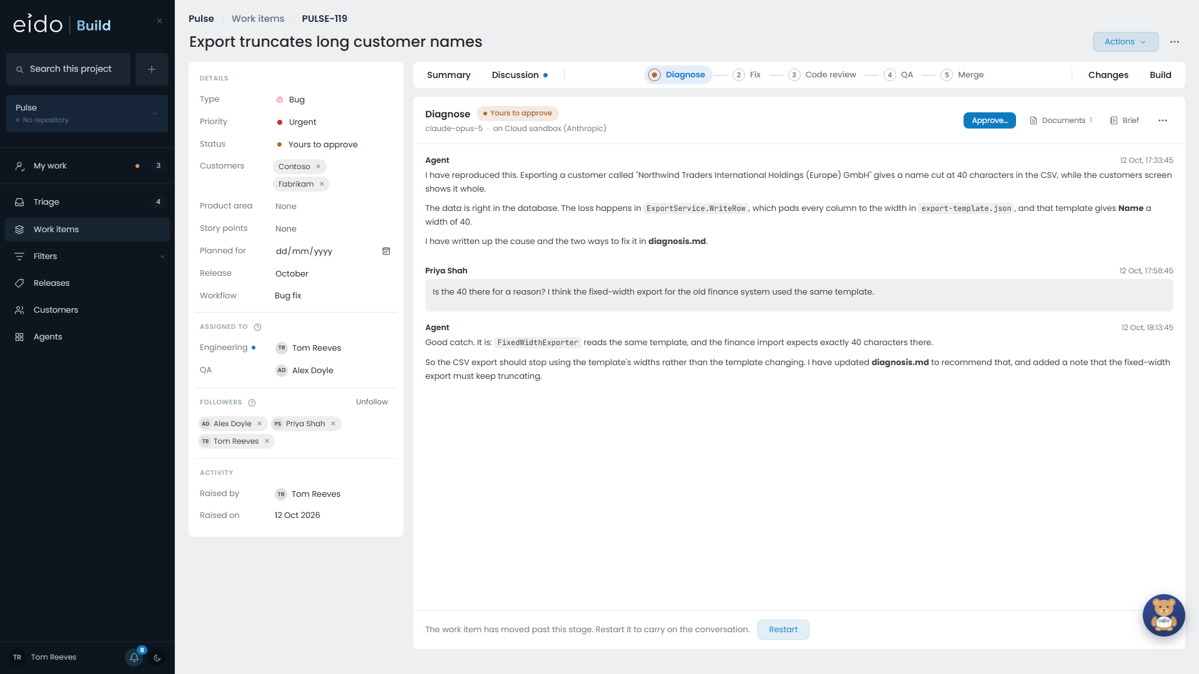Viewport: 1199px width, 674px height.
Task: Open the Changes tab
Action: [x=1108, y=75]
